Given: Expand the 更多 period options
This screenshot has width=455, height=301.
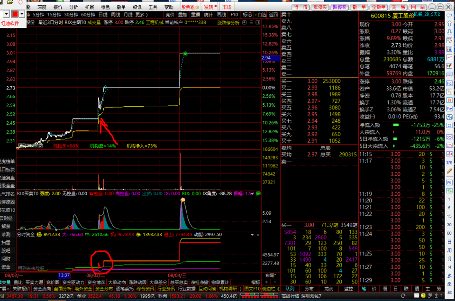Looking at the screenshot, I should (142, 15).
